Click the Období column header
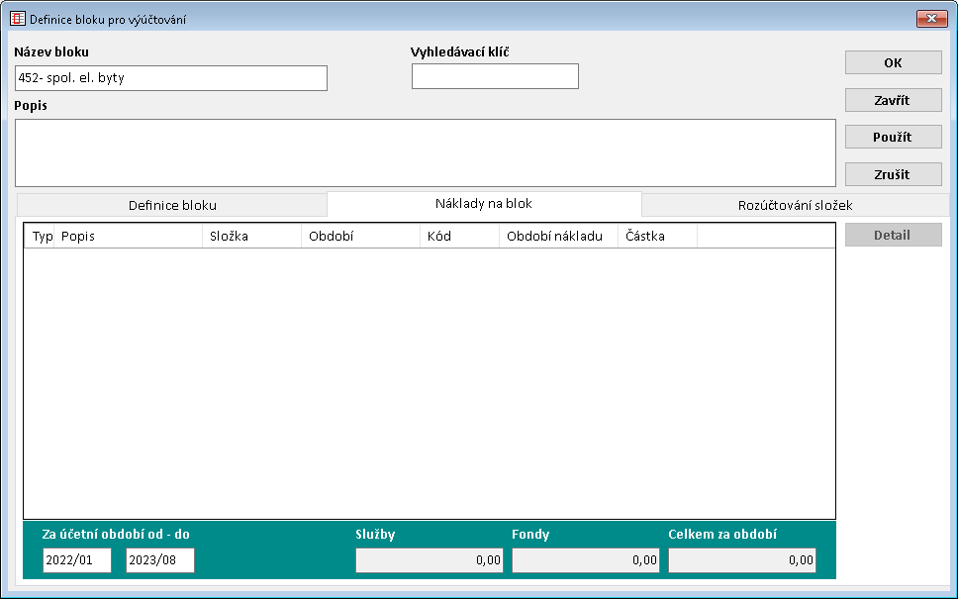Viewport: 958px width, 599px height. (360, 237)
